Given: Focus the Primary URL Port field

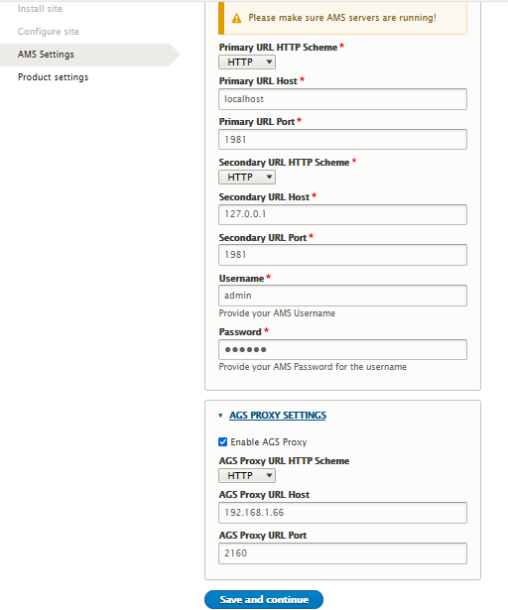Looking at the screenshot, I should pyautogui.click(x=342, y=140).
